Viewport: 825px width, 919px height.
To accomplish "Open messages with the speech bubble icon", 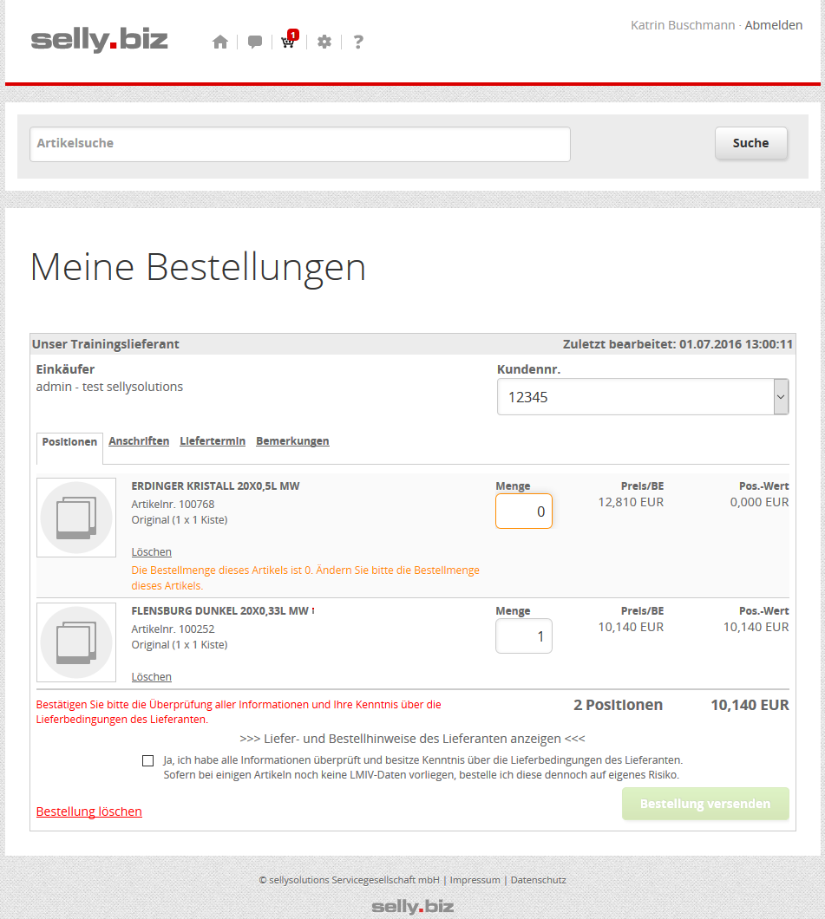I will coord(255,42).
